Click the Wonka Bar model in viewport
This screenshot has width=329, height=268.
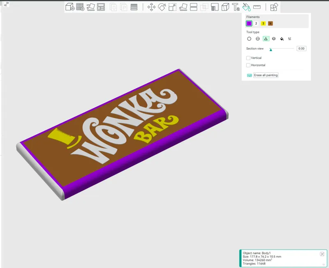click(122, 134)
